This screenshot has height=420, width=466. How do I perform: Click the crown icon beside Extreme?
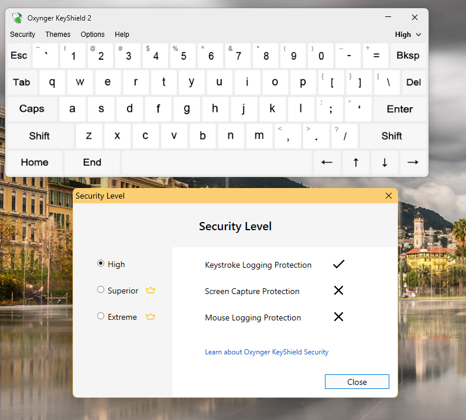(150, 317)
